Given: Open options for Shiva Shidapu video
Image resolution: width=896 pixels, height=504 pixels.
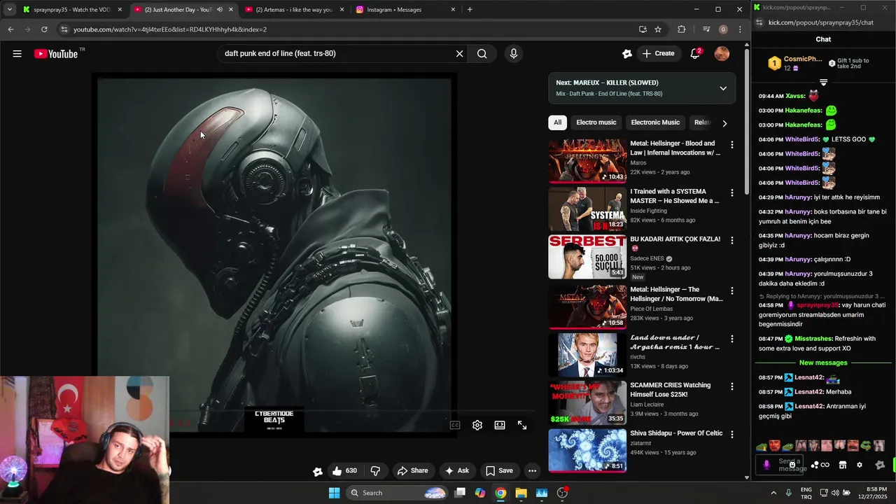Looking at the screenshot, I should [x=732, y=435].
